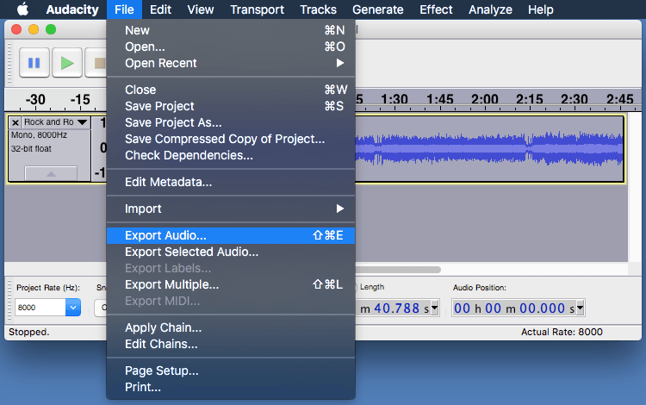646x405 pixels.
Task: Open the Help menu
Action: 541,9
